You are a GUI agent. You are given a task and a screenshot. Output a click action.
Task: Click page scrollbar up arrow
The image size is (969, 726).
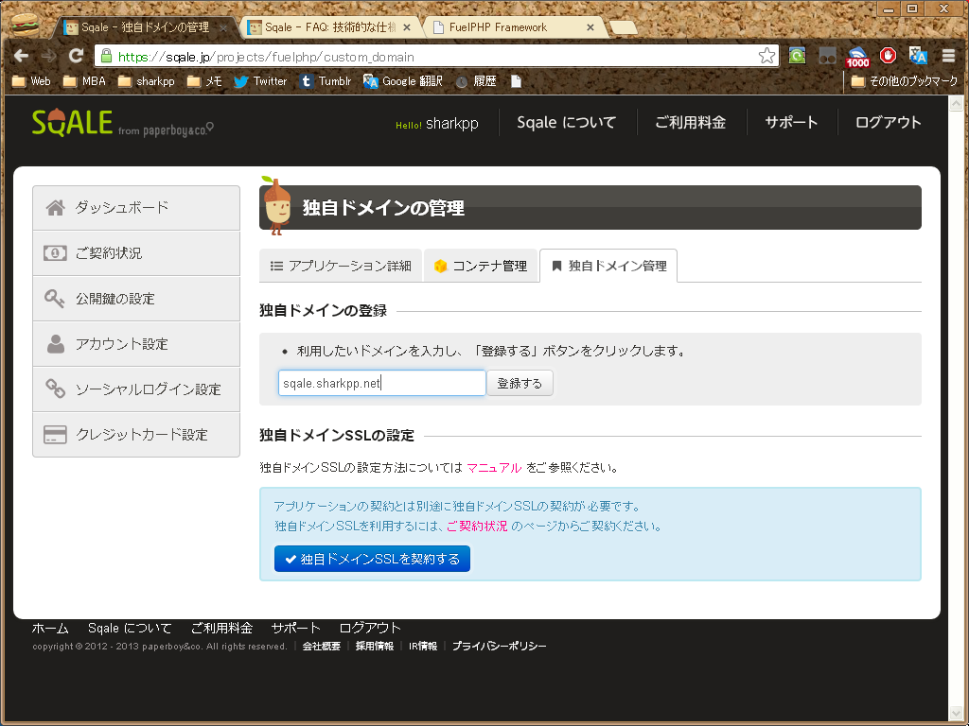pyautogui.click(x=956, y=103)
